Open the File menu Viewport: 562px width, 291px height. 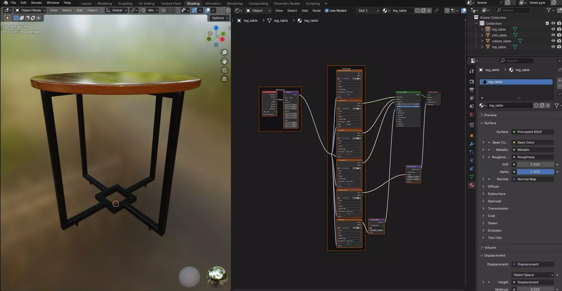(13, 3)
